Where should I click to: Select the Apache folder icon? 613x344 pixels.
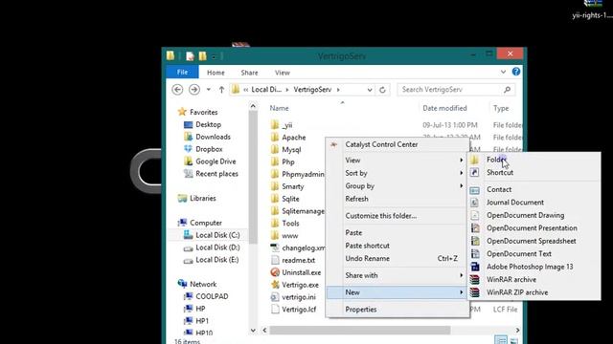[x=275, y=138]
